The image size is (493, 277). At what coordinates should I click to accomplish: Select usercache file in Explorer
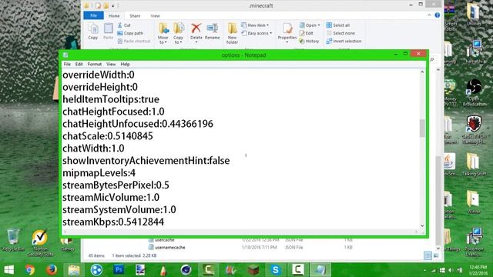click(164, 240)
